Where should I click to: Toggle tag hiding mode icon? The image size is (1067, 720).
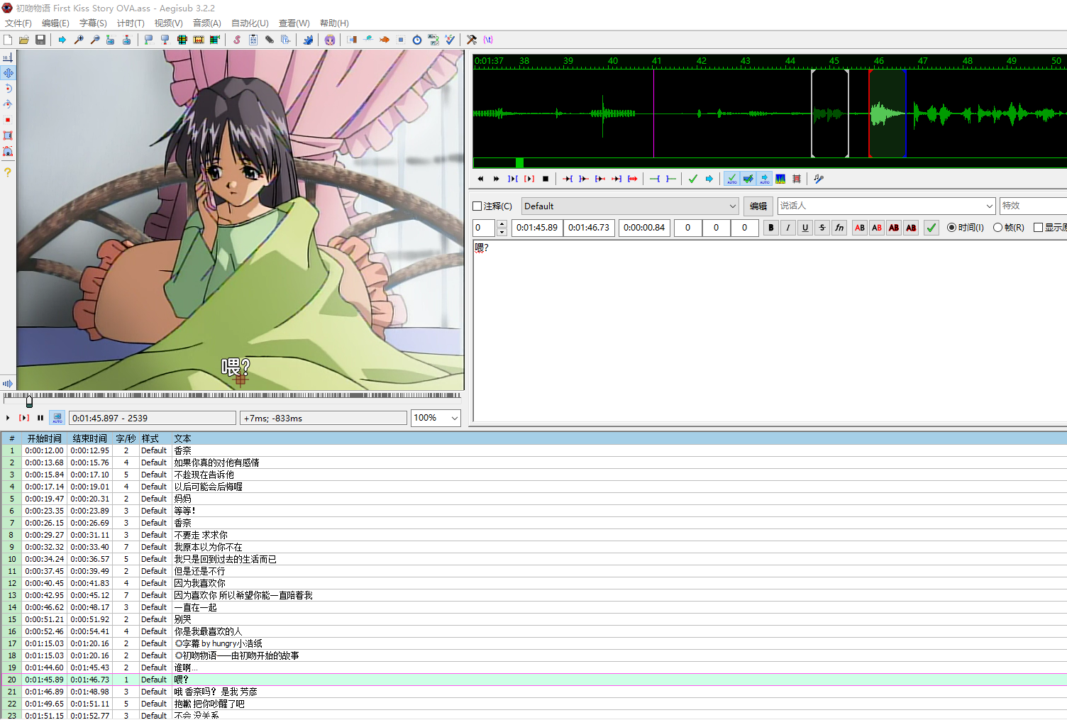pos(488,40)
